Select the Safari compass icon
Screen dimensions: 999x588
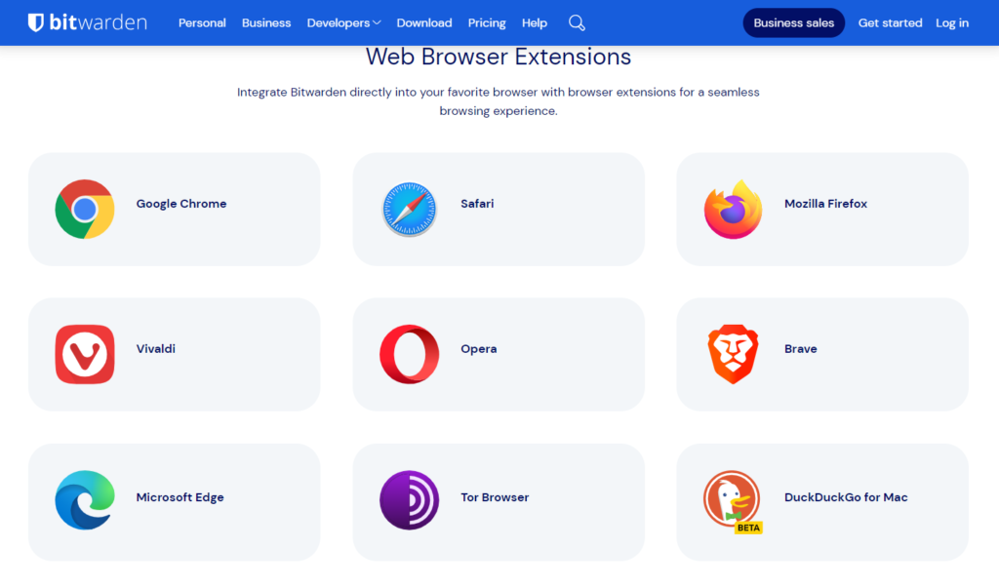point(409,209)
